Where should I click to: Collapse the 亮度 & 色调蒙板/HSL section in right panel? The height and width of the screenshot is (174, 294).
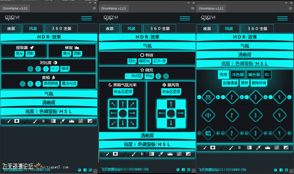pos(245,64)
